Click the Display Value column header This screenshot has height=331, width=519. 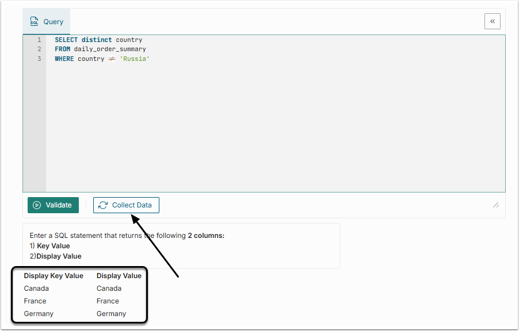119,276
